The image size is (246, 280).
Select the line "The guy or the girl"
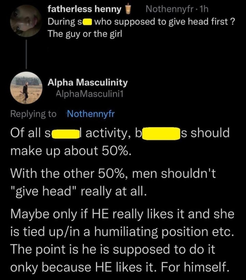pyautogui.click(x=84, y=34)
